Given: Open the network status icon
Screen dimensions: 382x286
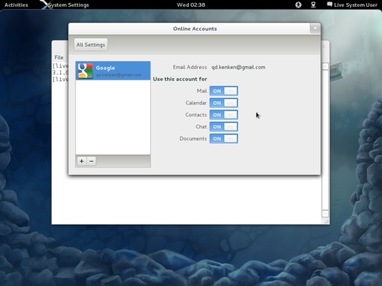Looking at the screenshot, I should pos(313,4).
